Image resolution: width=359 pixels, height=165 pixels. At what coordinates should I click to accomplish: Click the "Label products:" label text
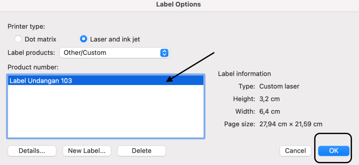(x=31, y=53)
